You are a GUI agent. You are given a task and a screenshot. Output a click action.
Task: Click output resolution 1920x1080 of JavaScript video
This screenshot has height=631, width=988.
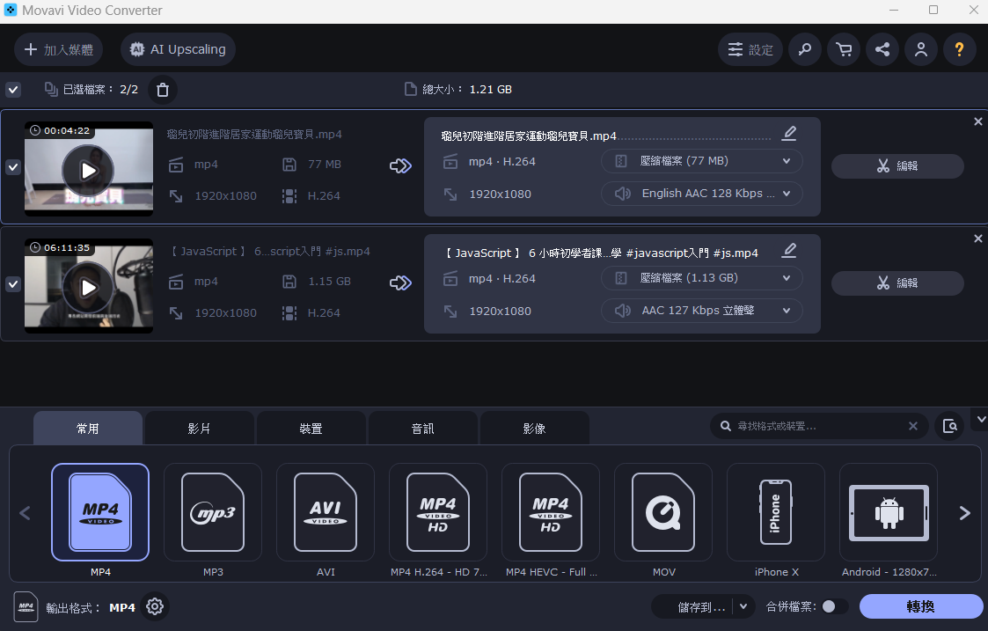coord(500,312)
